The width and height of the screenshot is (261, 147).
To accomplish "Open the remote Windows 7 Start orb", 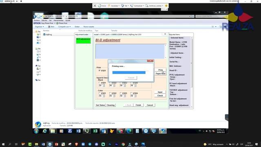I will tap(36, 131).
